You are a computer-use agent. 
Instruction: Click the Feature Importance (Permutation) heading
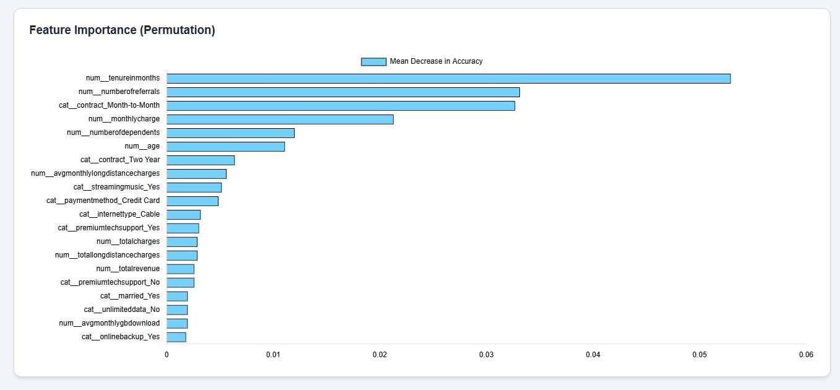click(x=123, y=30)
